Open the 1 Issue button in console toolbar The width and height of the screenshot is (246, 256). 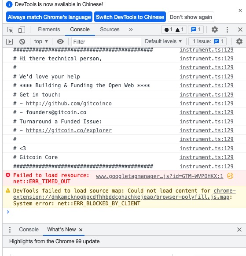coord(208,41)
